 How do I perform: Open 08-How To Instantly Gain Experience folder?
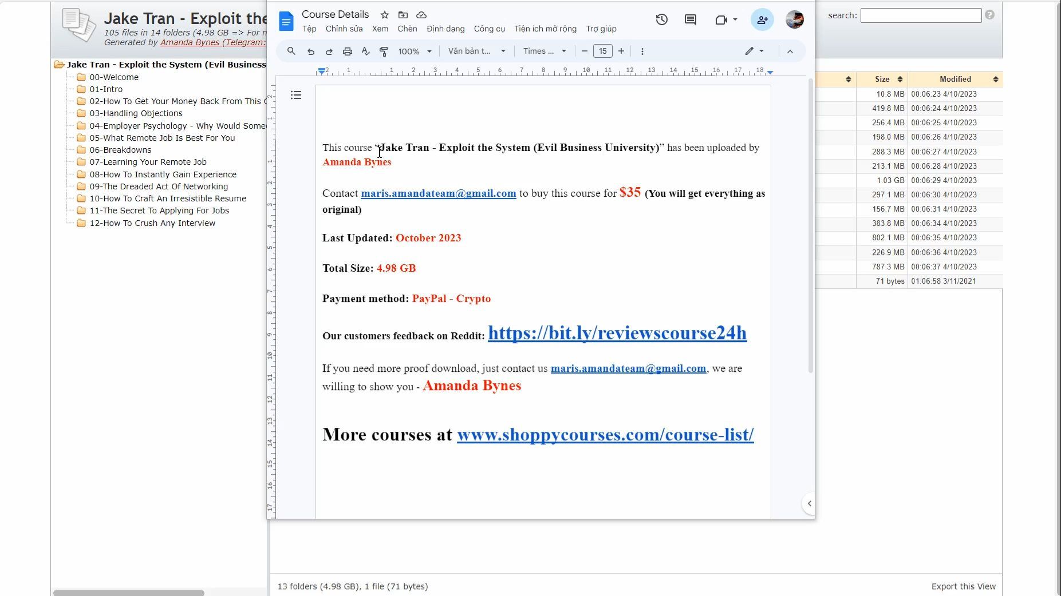point(163,174)
